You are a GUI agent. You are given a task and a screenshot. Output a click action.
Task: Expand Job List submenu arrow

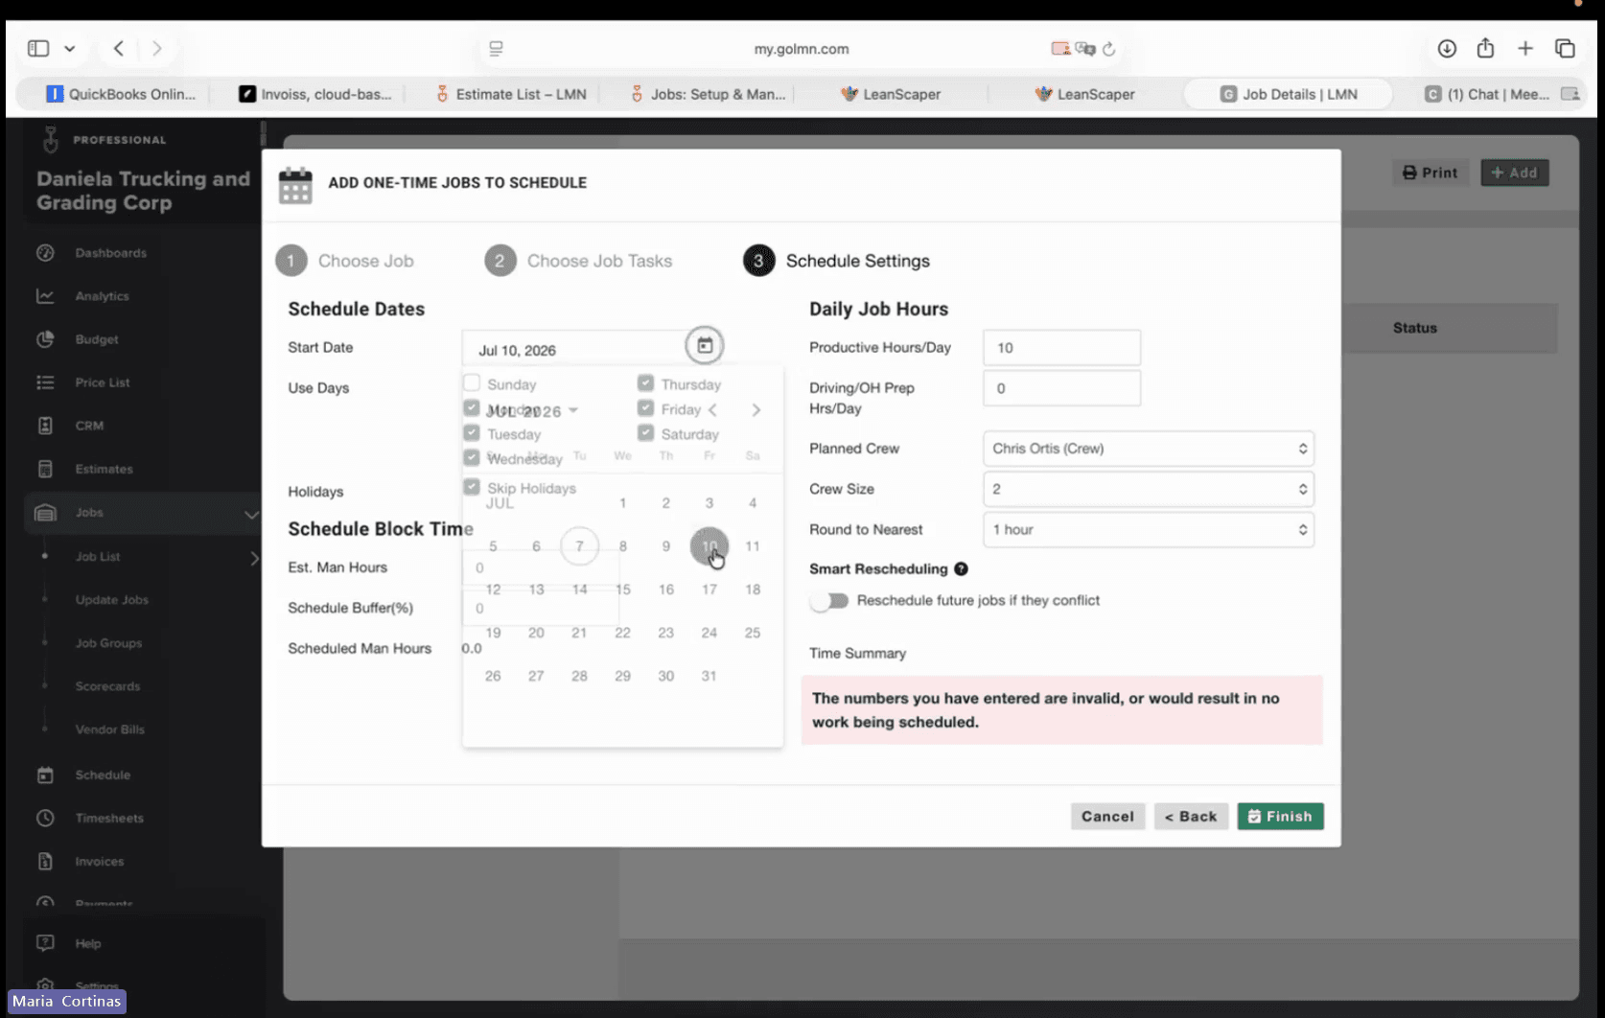[x=254, y=557]
